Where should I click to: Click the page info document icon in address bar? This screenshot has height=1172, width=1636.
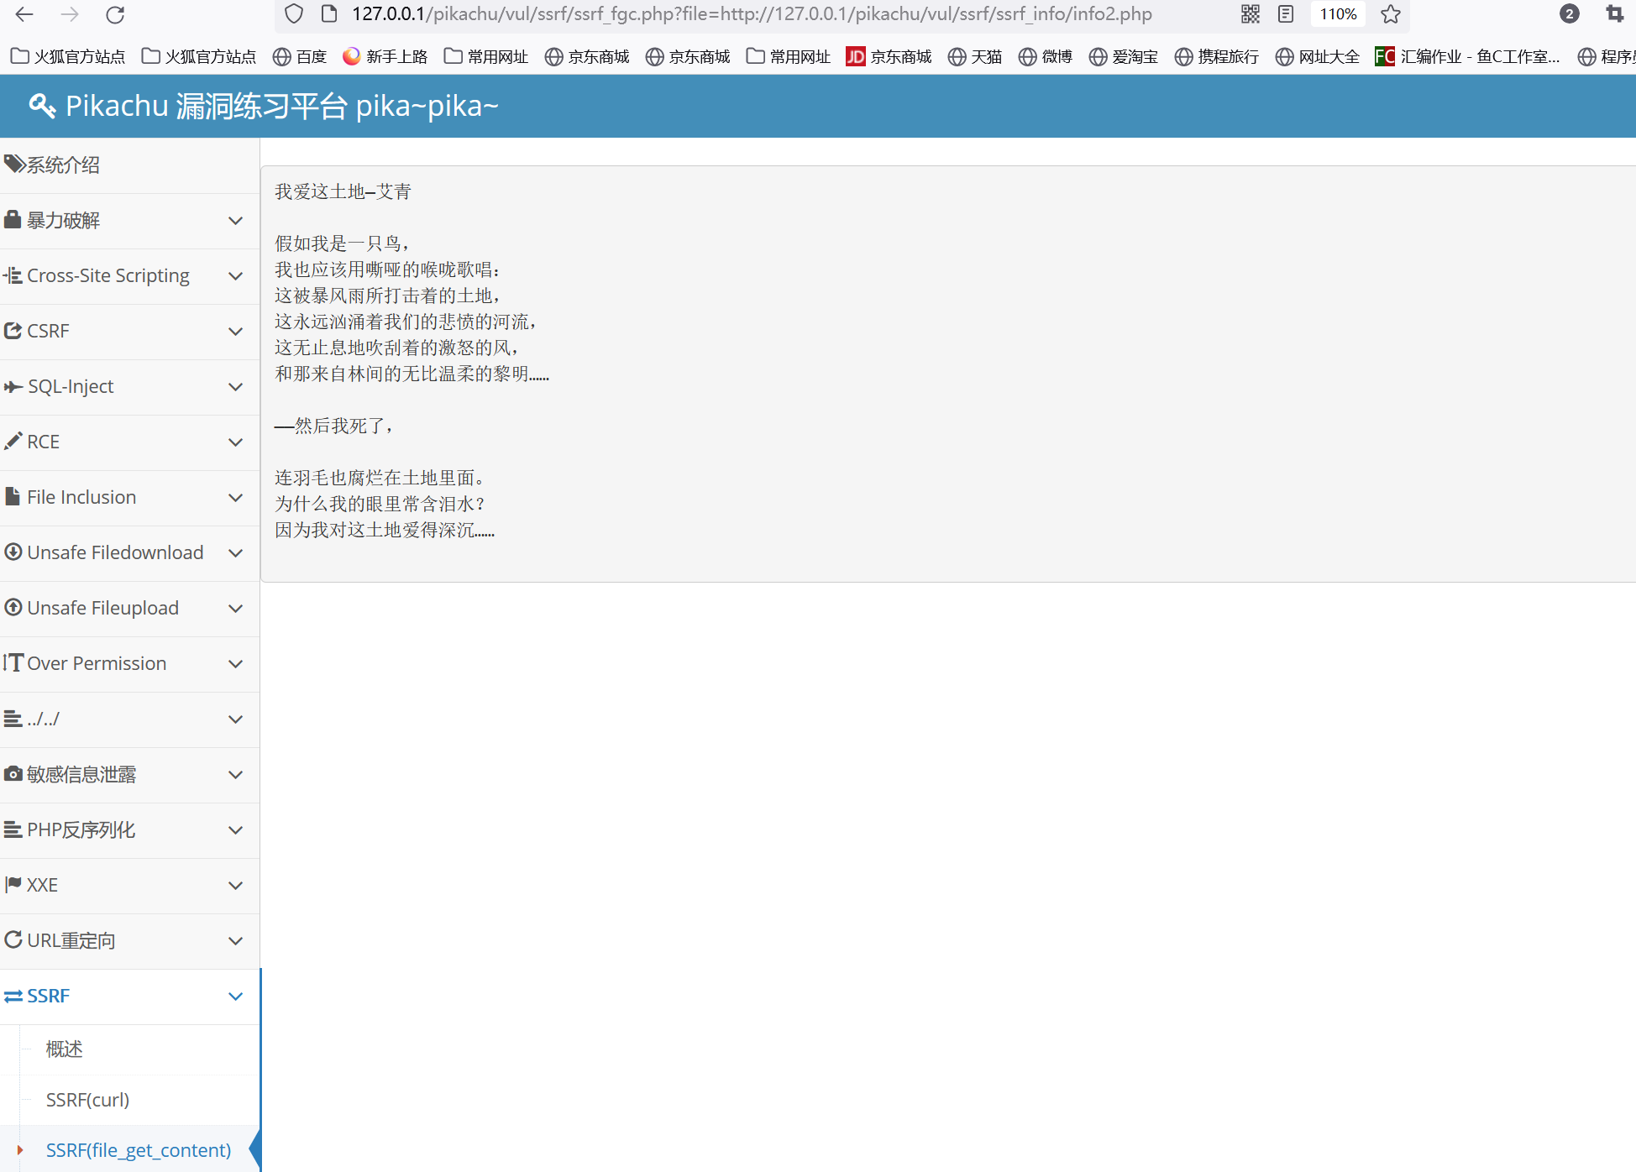point(329,14)
